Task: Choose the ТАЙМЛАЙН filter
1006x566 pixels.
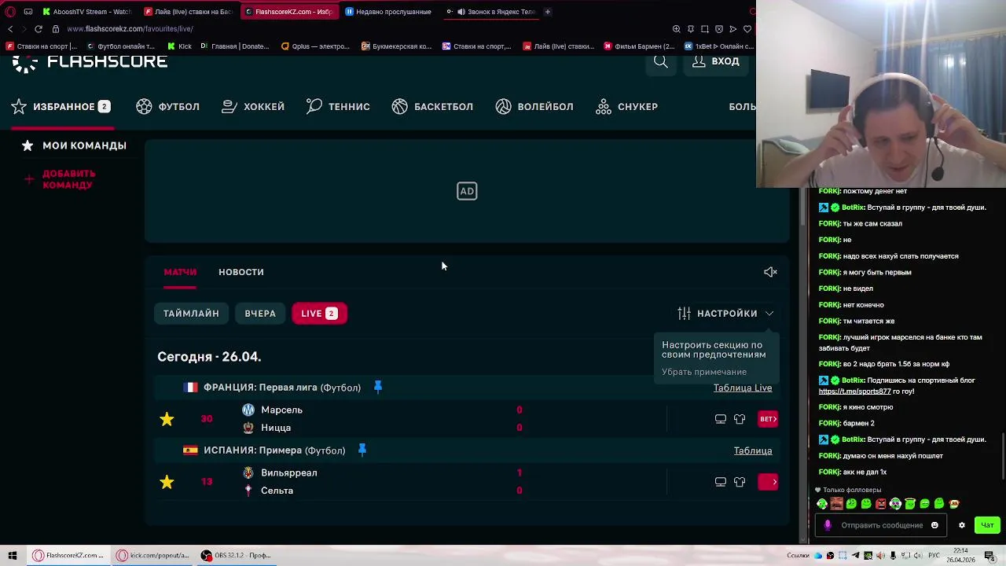Action: 191,314
